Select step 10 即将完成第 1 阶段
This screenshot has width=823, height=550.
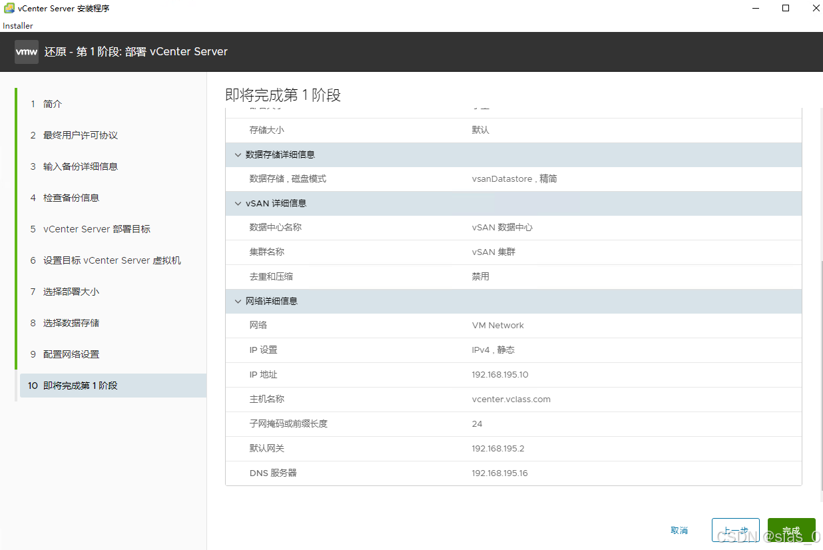(x=112, y=386)
